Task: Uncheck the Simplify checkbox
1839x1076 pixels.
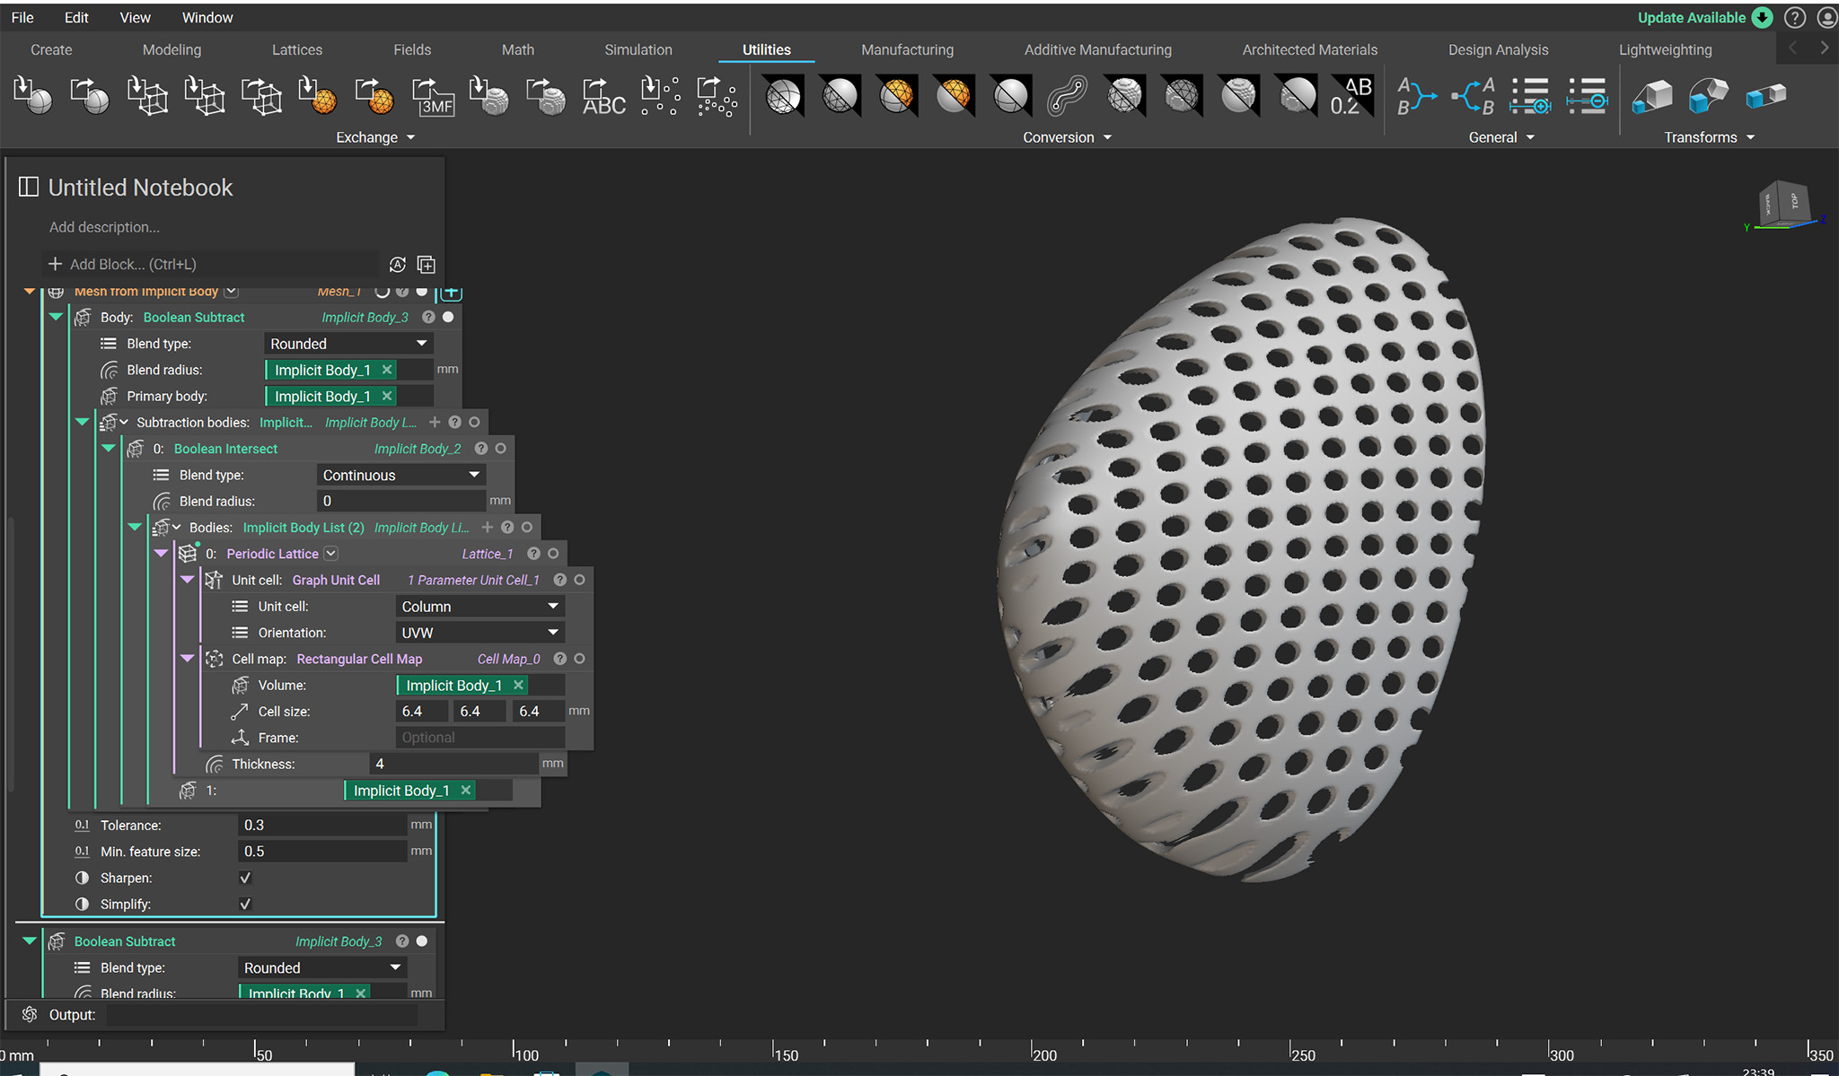Action: 245,904
